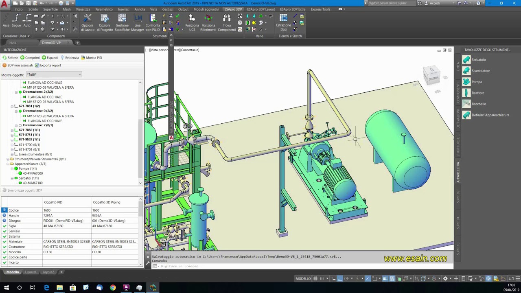Launch the Line Manager
Image resolution: width=521 pixels, height=293 pixels.
tap(138, 23)
